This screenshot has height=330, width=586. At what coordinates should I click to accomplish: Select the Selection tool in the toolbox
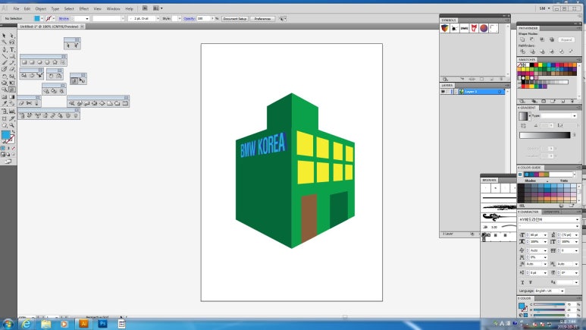pos(4,36)
